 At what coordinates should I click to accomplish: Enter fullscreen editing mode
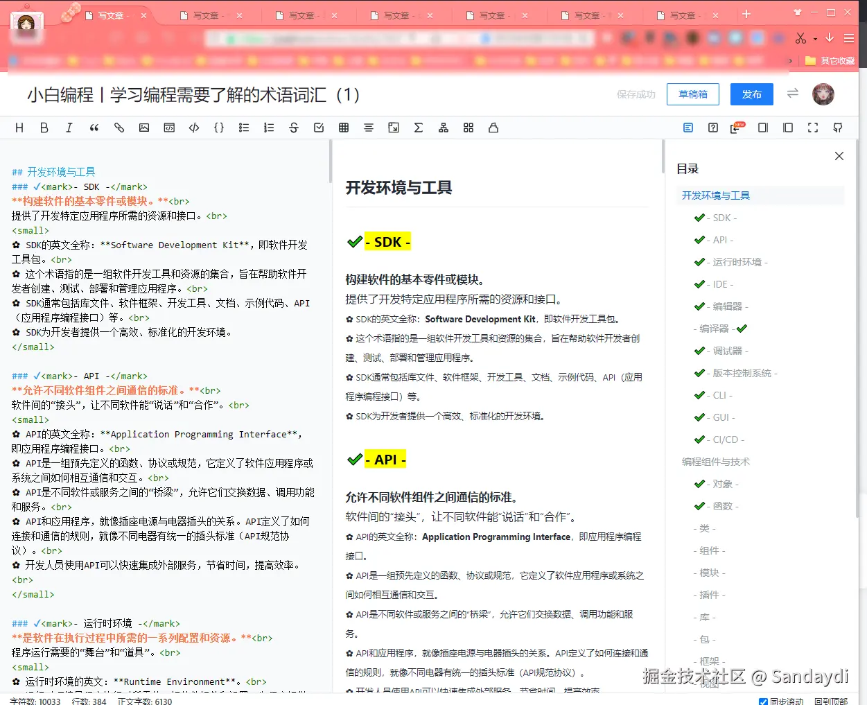[x=812, y=128]
